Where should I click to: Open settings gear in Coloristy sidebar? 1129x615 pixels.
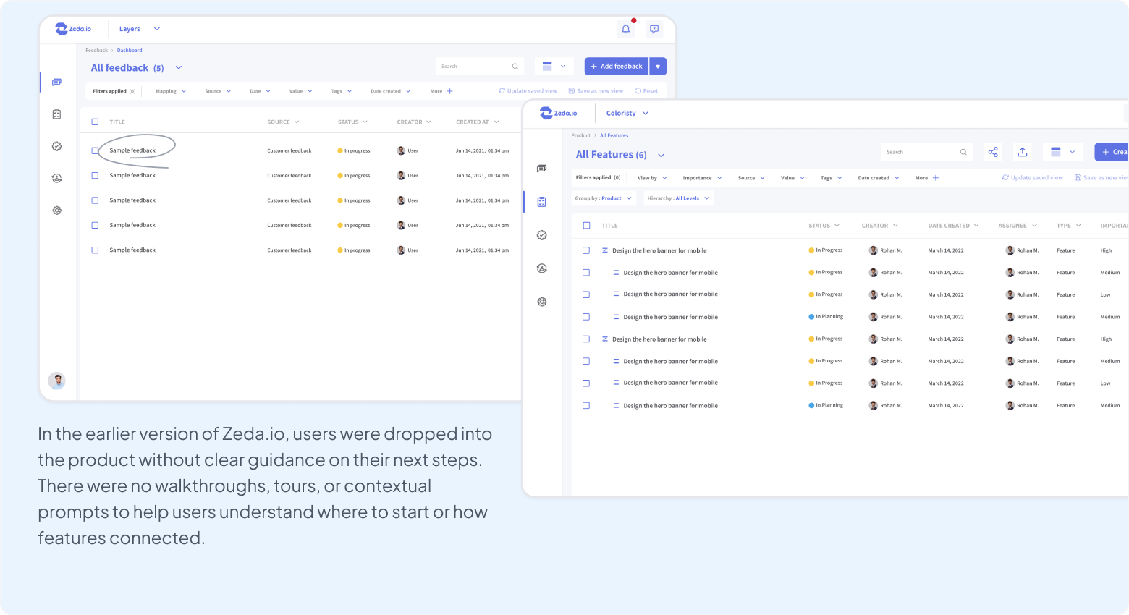pos(541,302)
